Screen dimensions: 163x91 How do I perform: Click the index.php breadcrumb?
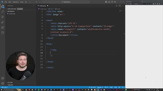[43, 9]
